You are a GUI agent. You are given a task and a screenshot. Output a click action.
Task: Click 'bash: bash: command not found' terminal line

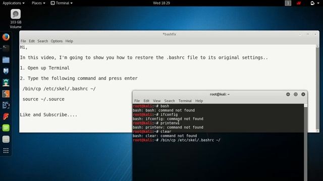[164, 110]
